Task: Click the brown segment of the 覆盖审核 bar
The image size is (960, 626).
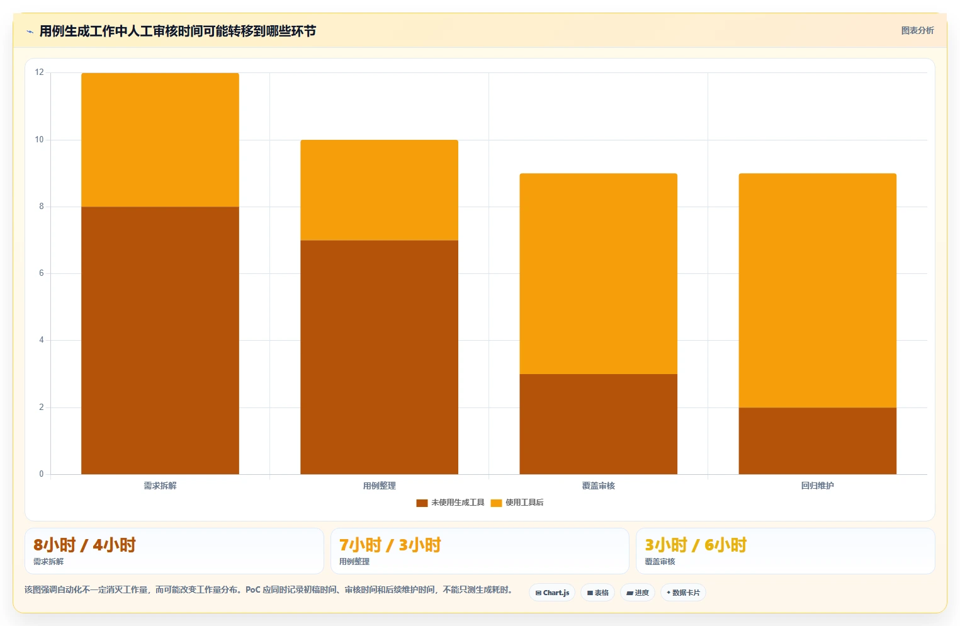Action: (x=598, y=424)
